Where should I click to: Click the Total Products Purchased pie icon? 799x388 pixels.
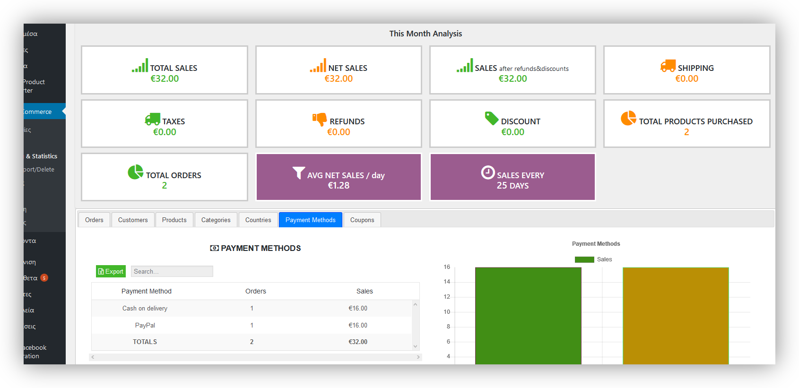(x=628, y=118)
